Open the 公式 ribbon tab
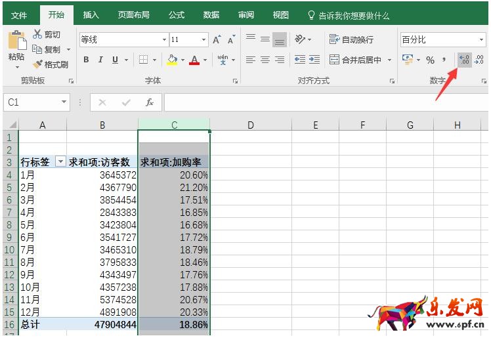This screenshot has width=491, height=338. point(177,15)
